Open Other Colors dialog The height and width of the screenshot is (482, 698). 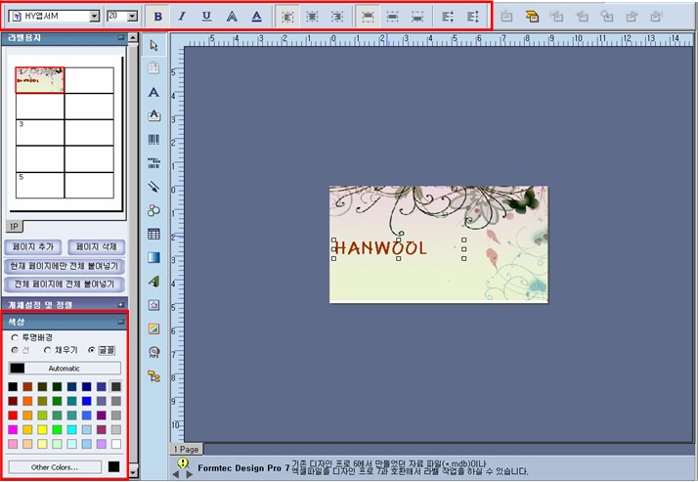[55, 467]
